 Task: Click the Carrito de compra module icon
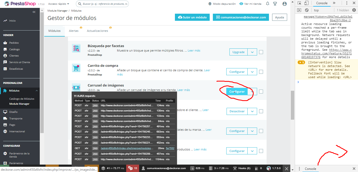click(x=76, y=68)
